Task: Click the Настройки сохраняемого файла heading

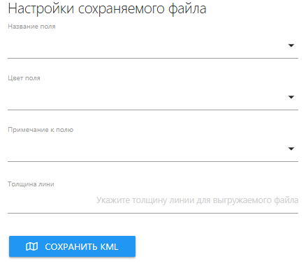Action: pyautogui.click(x=107, y=9)
